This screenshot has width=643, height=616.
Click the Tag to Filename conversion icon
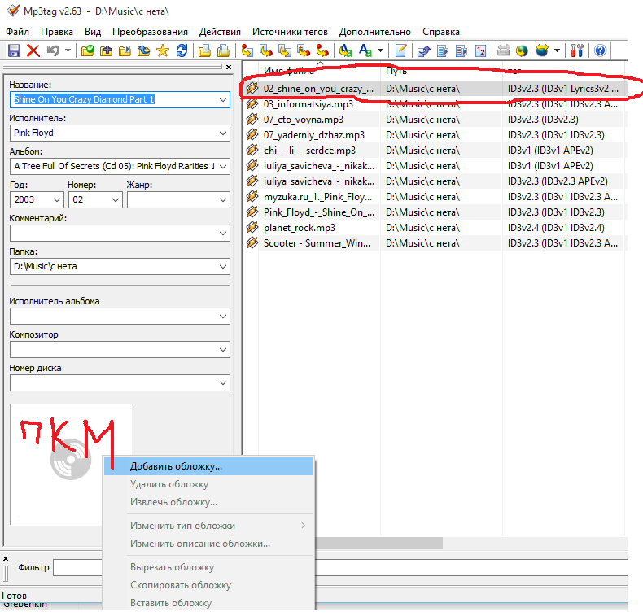pos(247,50)
